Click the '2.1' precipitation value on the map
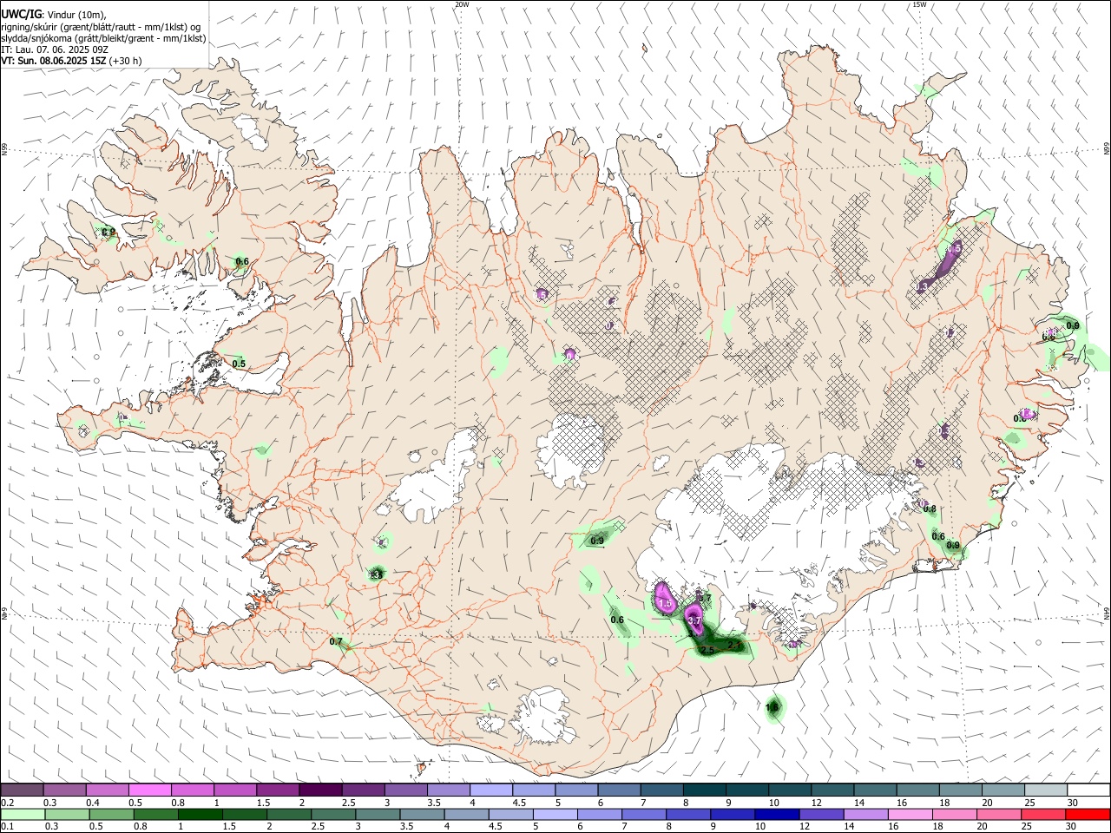 click(x=733, y=645)
